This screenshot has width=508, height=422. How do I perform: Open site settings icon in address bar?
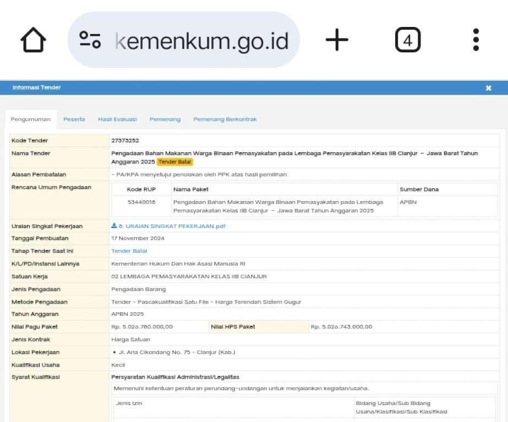(x=90, y=40)
